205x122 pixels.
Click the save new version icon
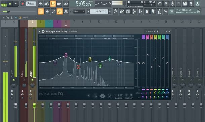191,4
